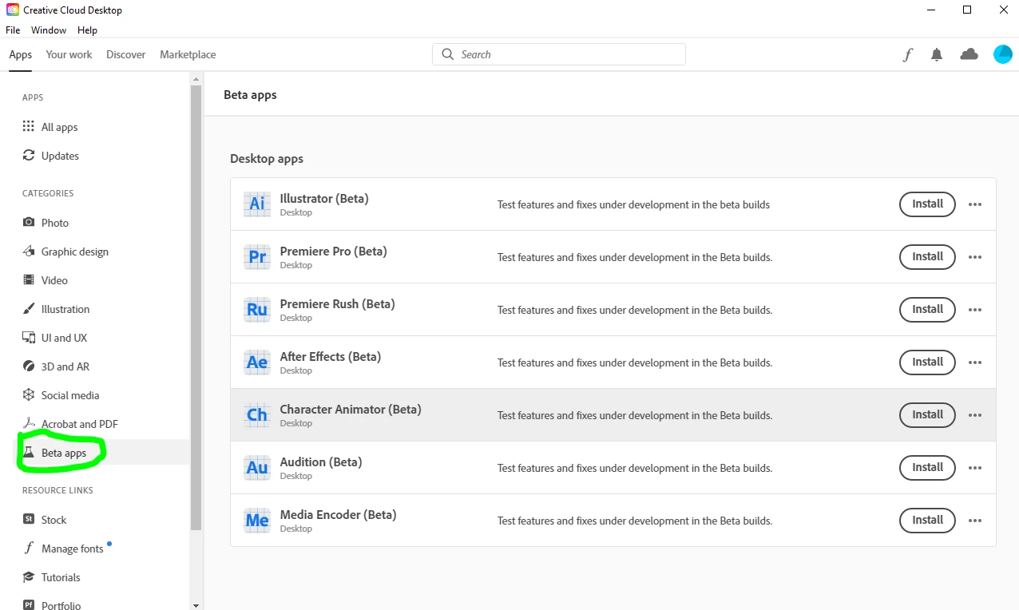Install Character Animator (Beta)
The image size is (1019, 610).
[927, 414]
